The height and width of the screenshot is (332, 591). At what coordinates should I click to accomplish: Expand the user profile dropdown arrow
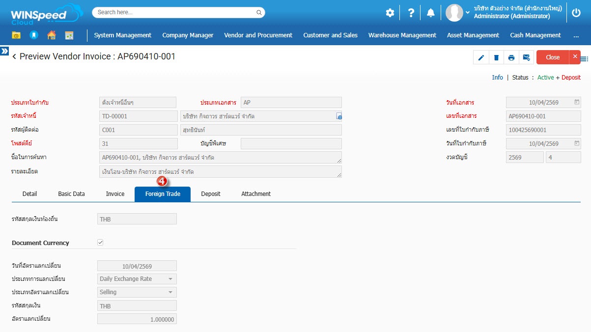tap(468, 12)
